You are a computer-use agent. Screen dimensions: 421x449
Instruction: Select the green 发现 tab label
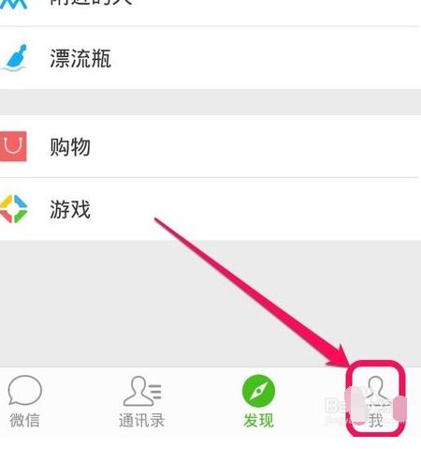[258, 420]
